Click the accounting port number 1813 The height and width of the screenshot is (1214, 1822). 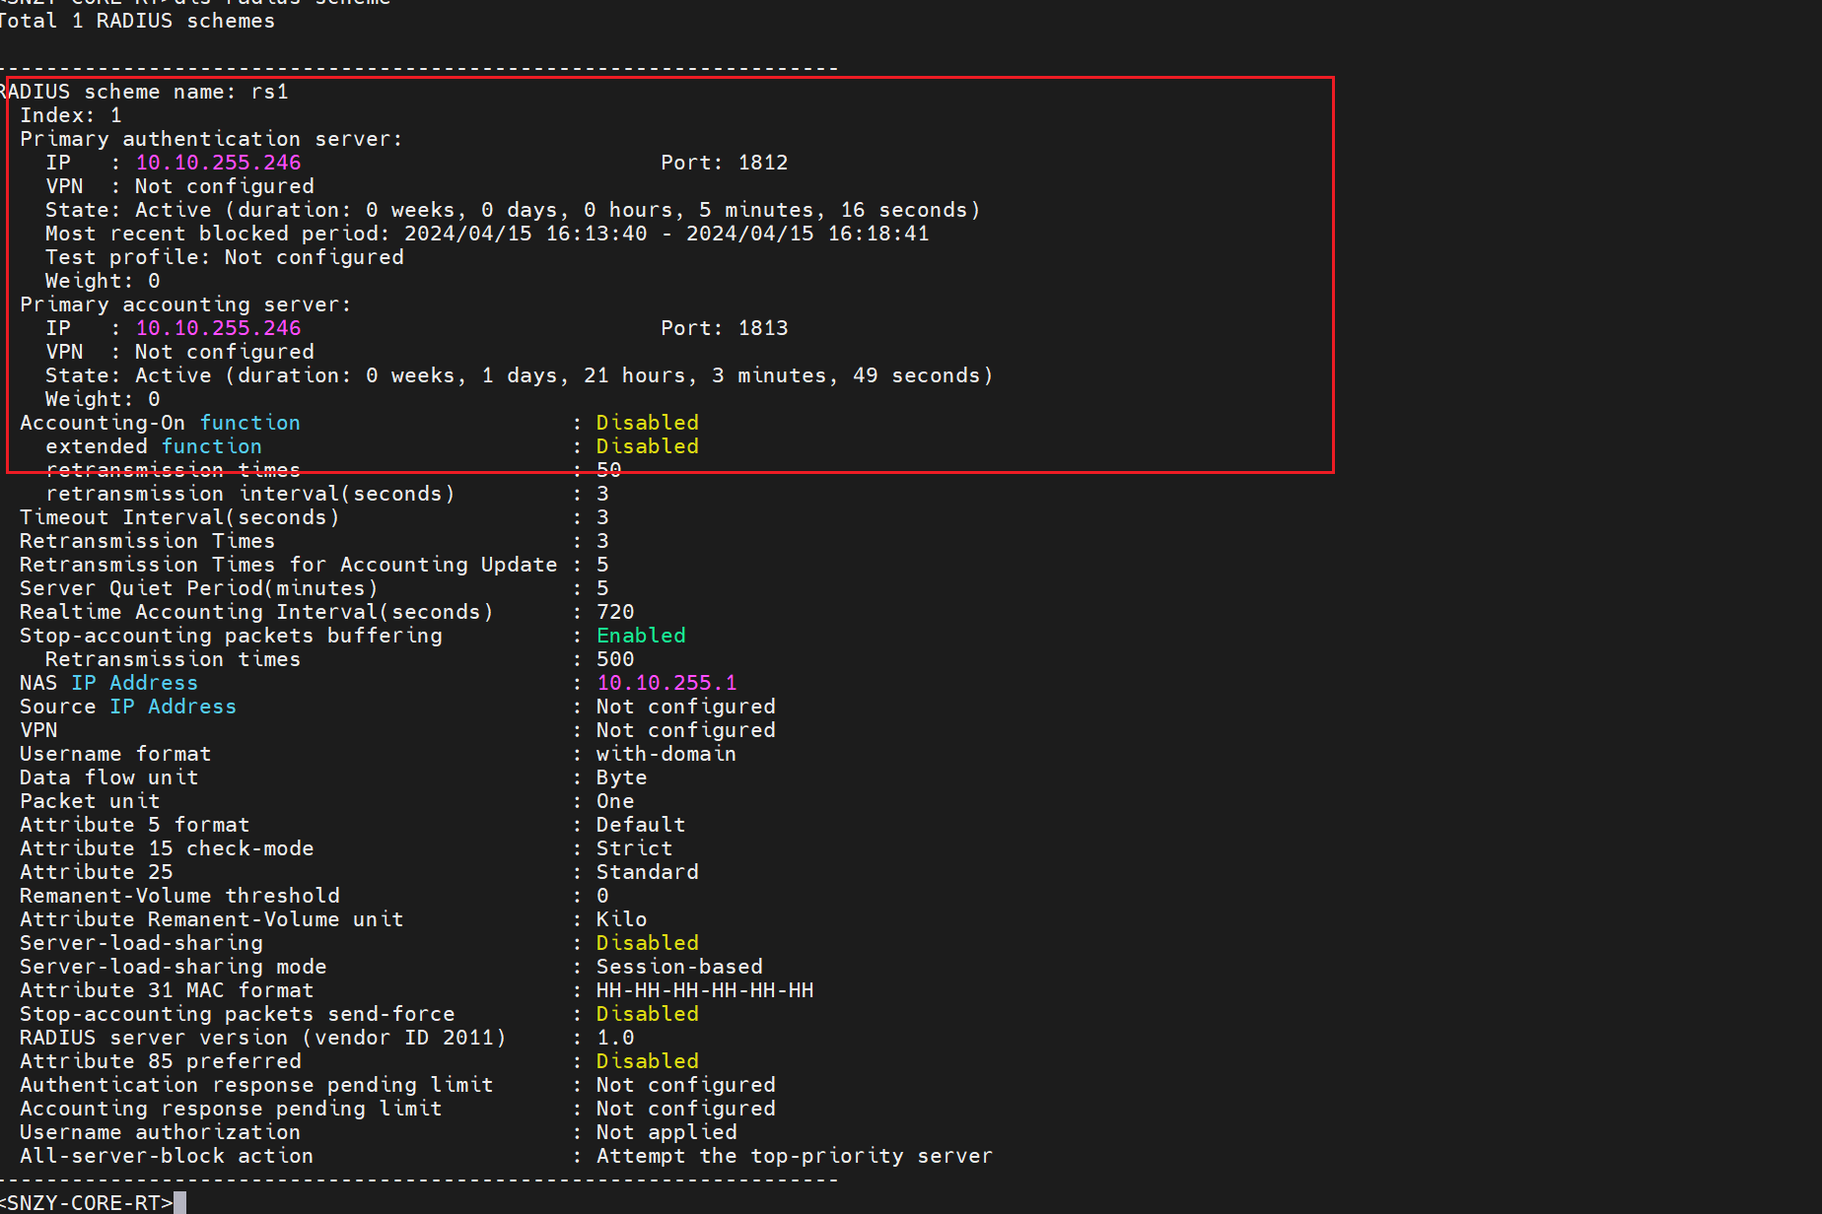pyautogui.click(x=762, y=328)
